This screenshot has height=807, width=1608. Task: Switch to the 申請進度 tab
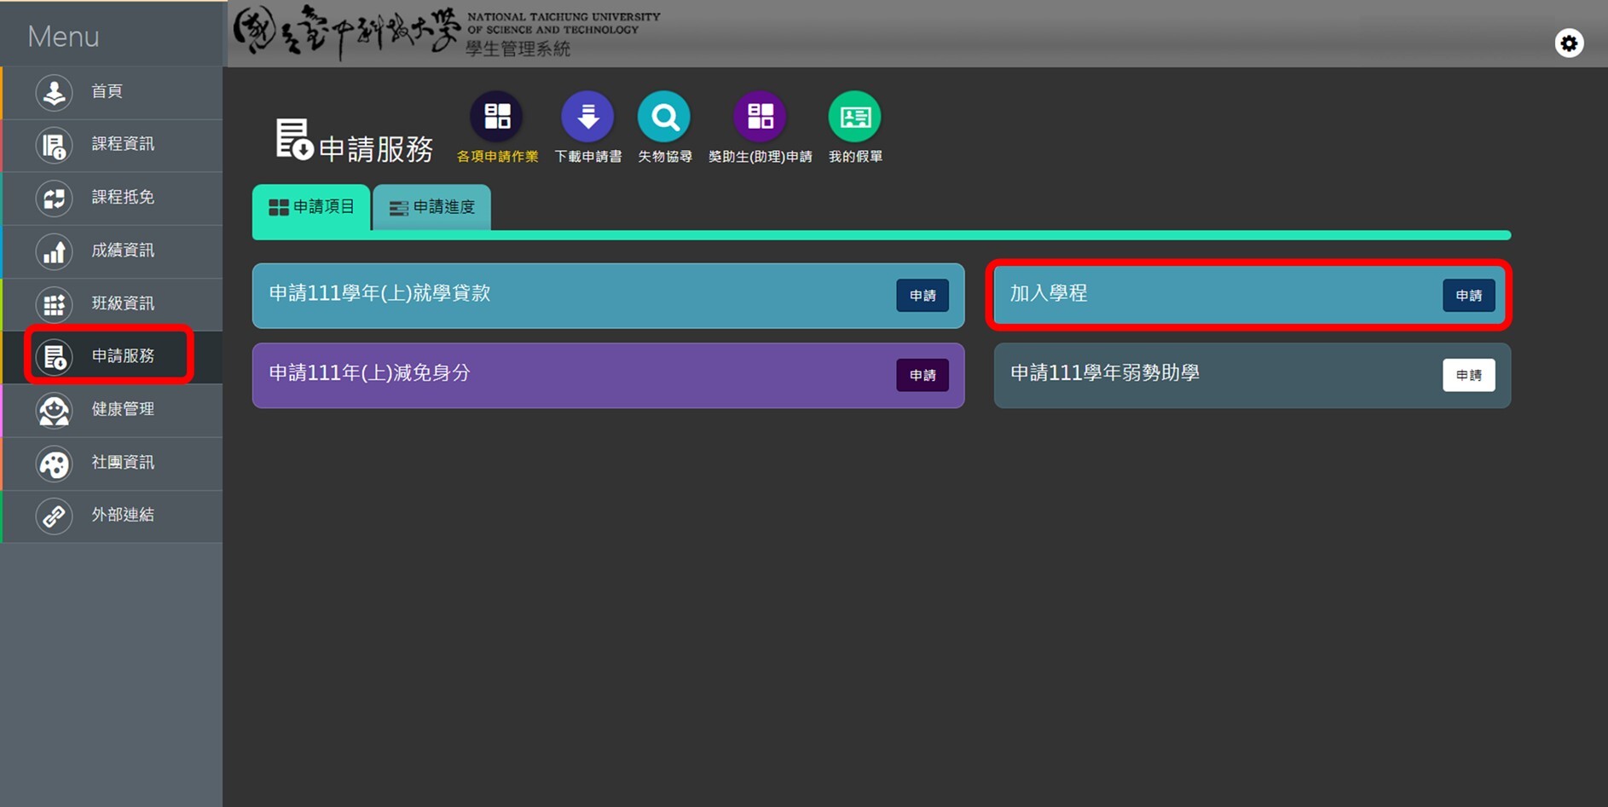click(x=432, y=207)
